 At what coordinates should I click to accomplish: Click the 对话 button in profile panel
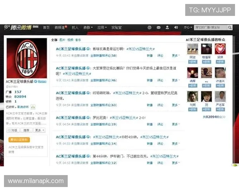13,131
